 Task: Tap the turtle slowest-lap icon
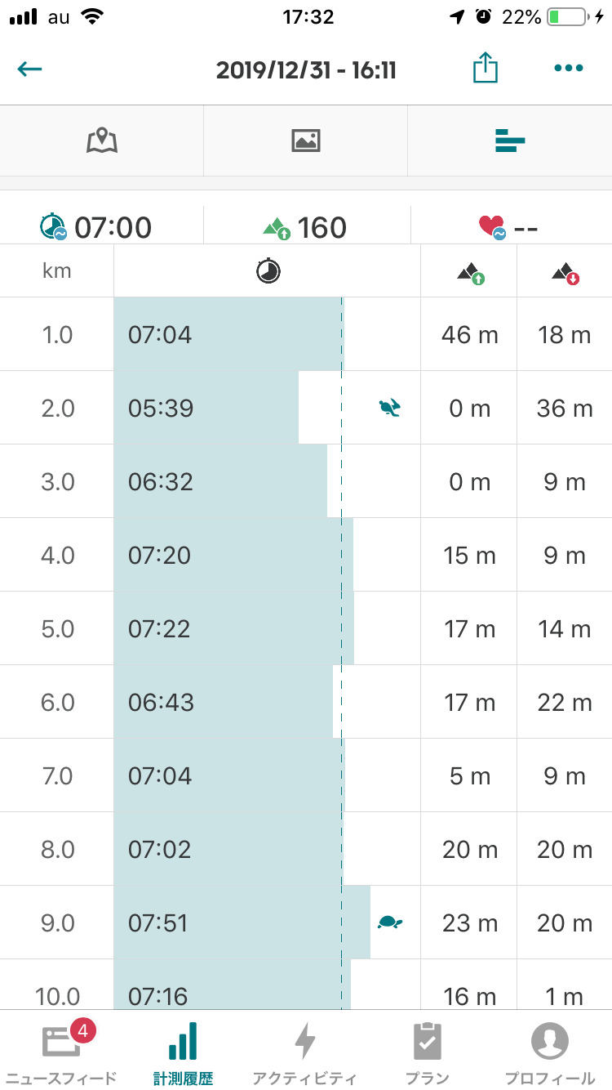(390, 922)
